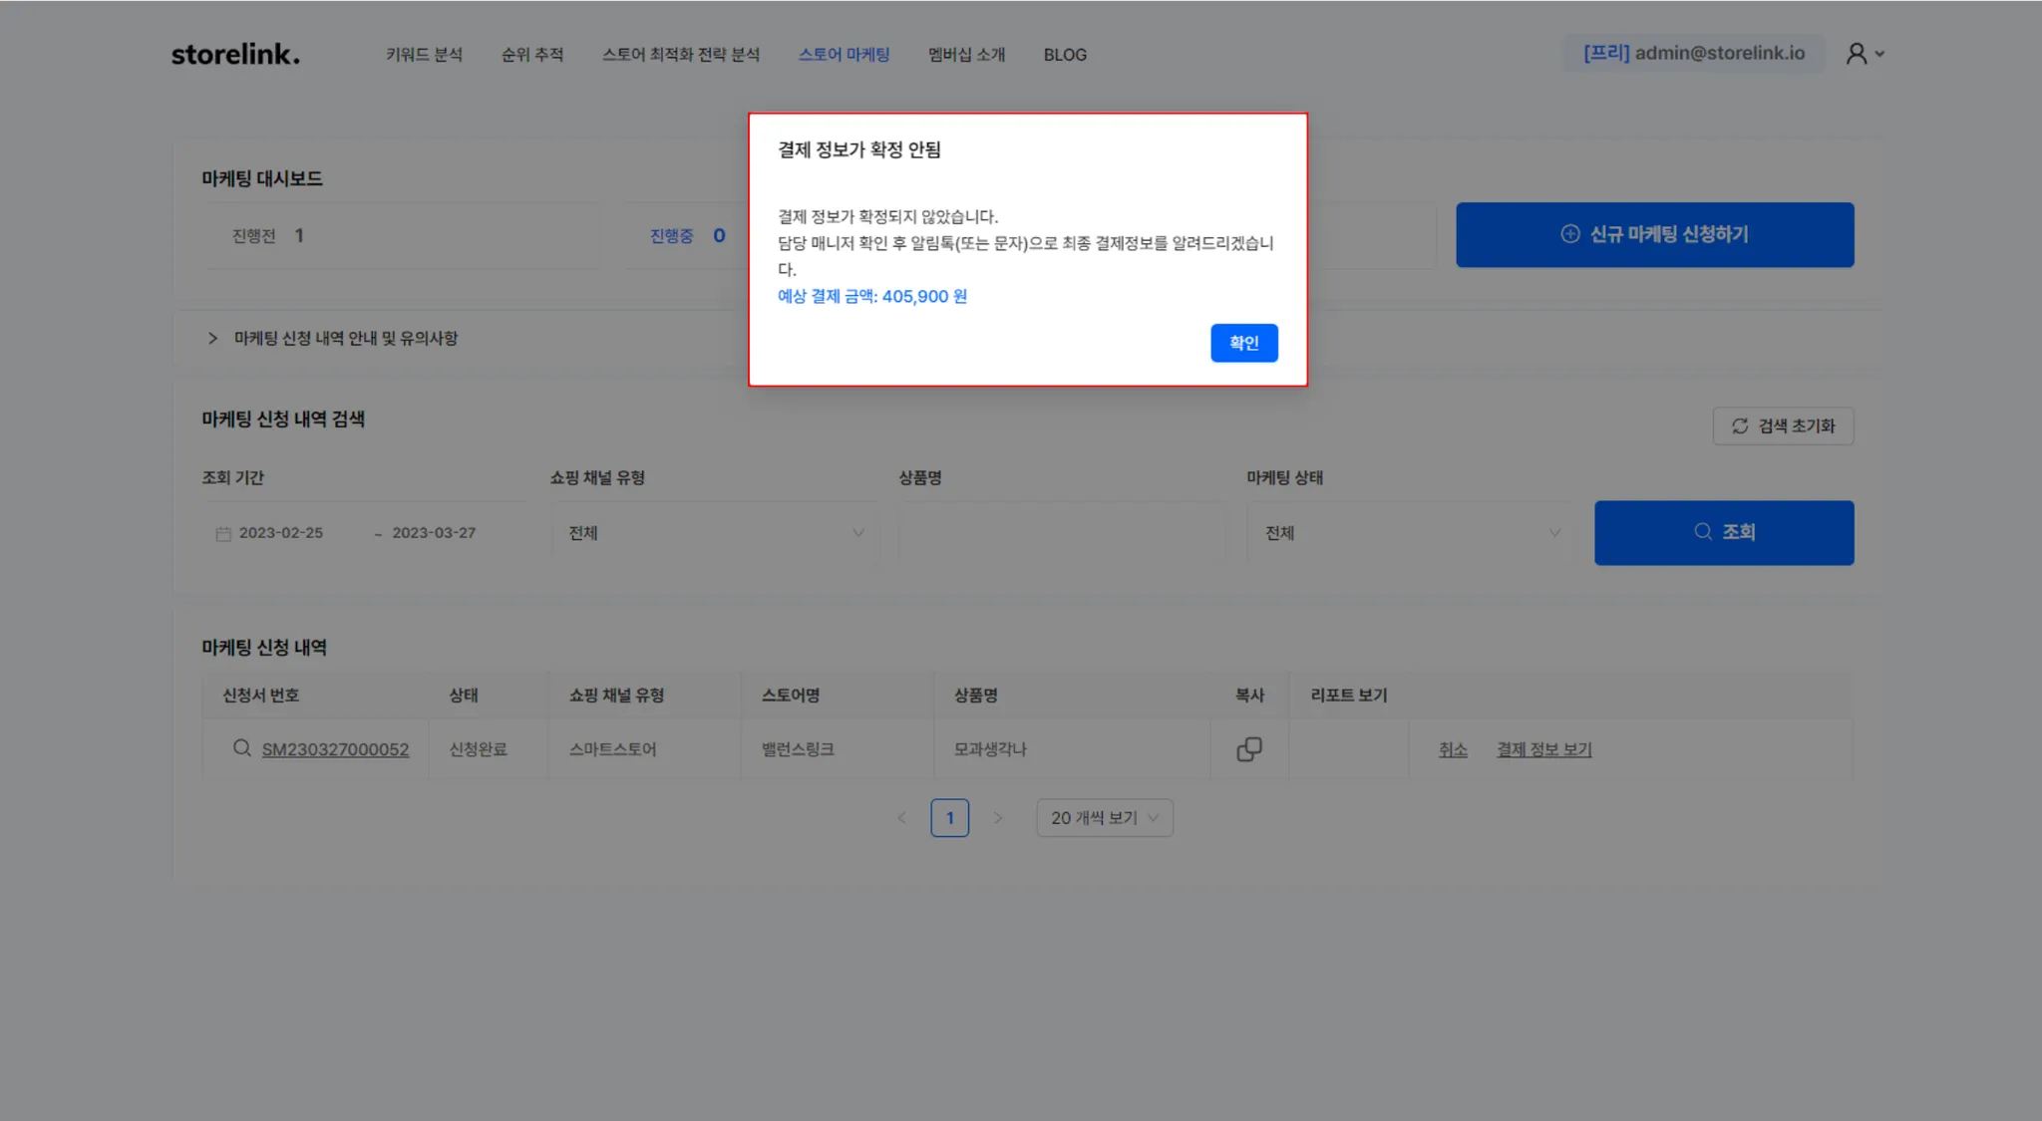This screenshot has height=1121, width=2042.
Task: Open the 쇼핑 채널 유형 dropdown
Action: point(715,533)
